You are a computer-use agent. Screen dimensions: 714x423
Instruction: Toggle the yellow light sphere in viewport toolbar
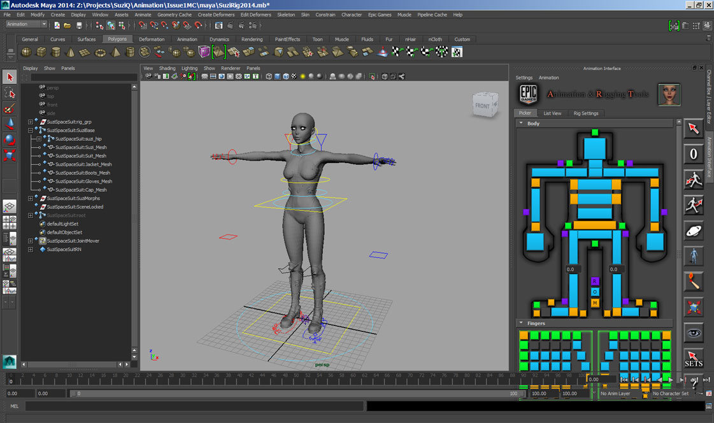(303, 76)
